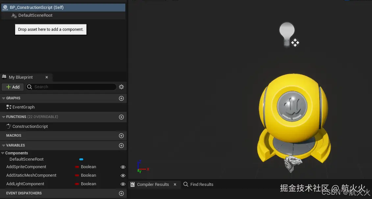Open the Find Results tab
This screenshot has width=372, height=199.
[202, 184]
